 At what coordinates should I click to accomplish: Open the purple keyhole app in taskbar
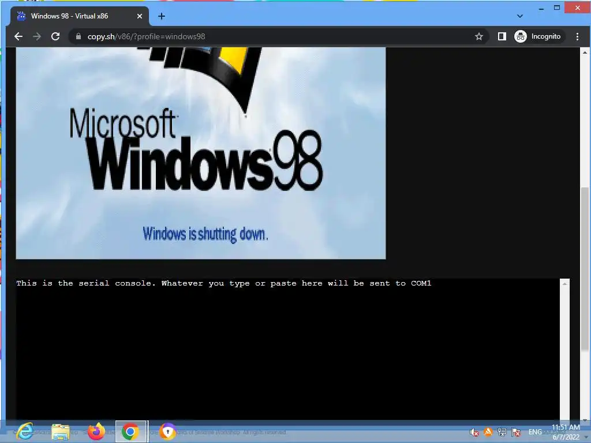click(168, 431)
